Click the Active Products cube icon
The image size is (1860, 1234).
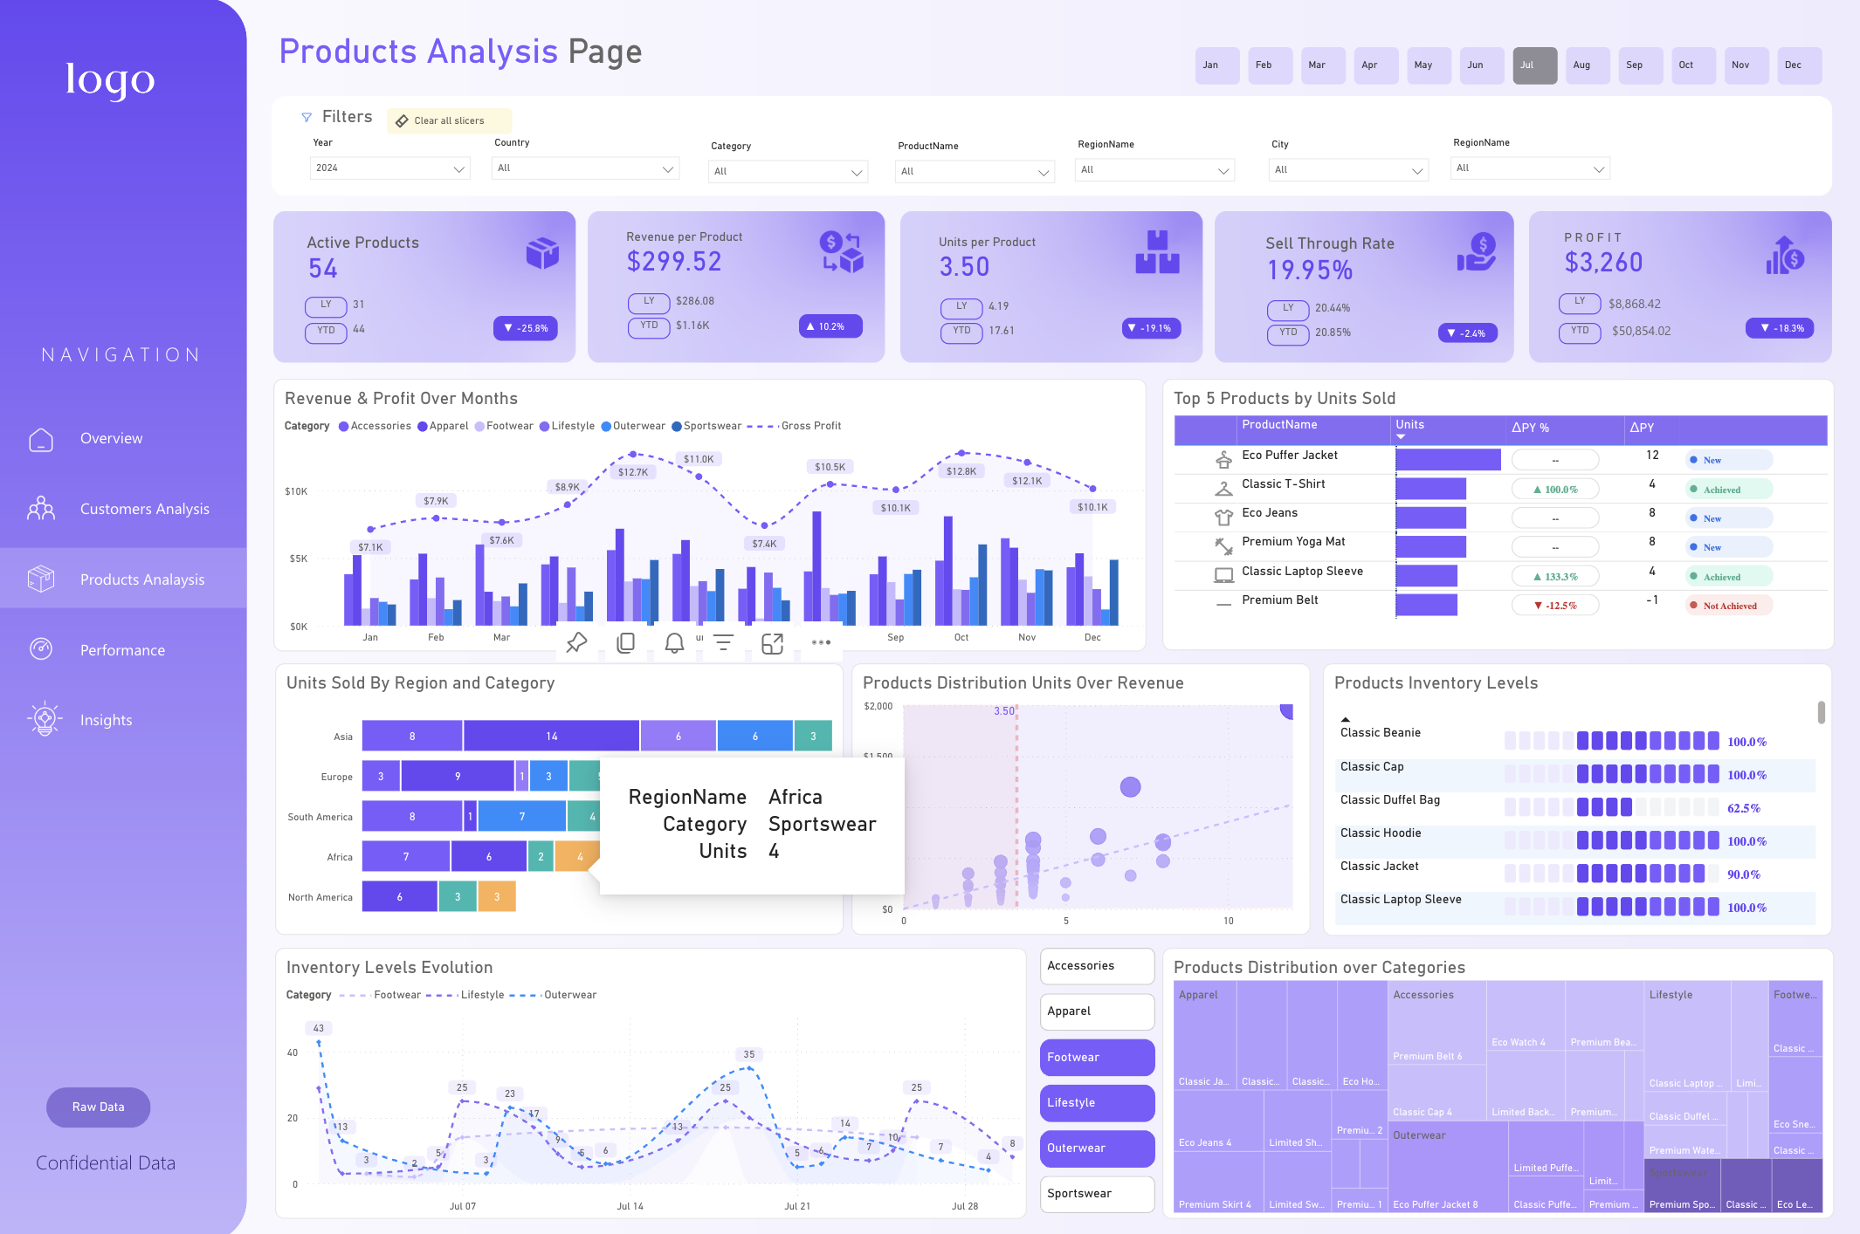coord(542,253)
